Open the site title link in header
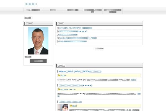Viewport: 166px width, 111px height. point(31,4)
